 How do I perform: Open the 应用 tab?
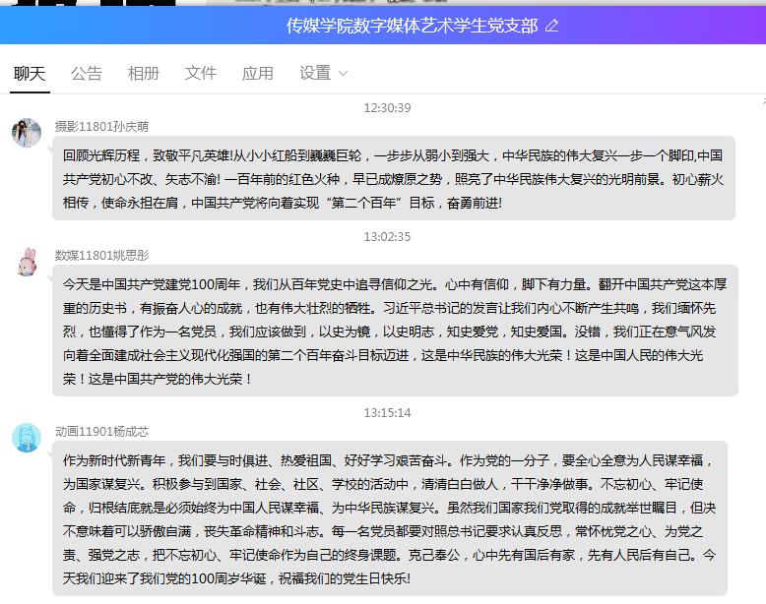point(258,74)
